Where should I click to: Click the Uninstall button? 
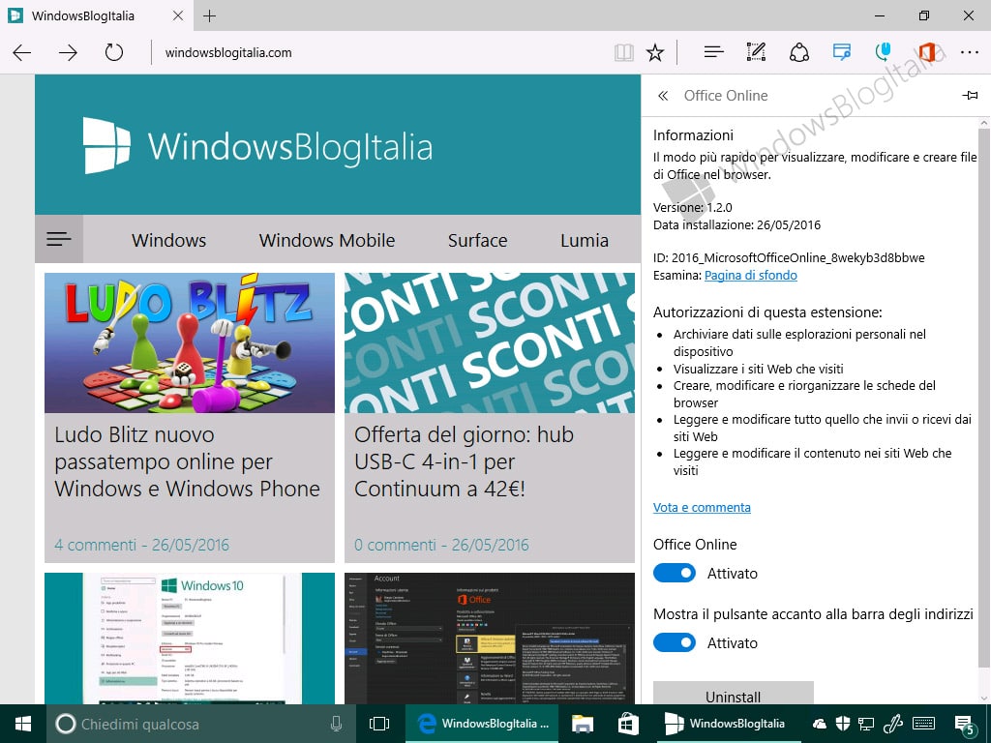(734, 693)
